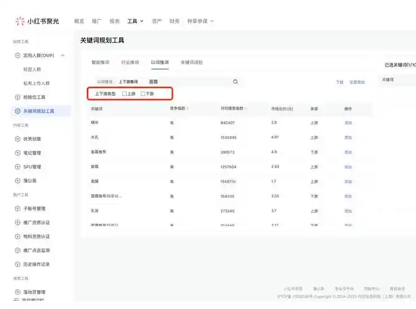Go to 概览 in top navigation
Viewport: 416px width, 309px height.
tap(79, 21)
